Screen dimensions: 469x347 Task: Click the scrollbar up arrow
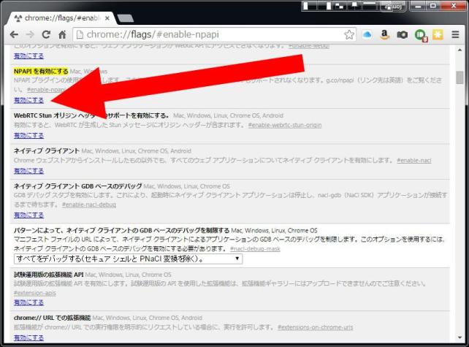(x=460, y=50)
